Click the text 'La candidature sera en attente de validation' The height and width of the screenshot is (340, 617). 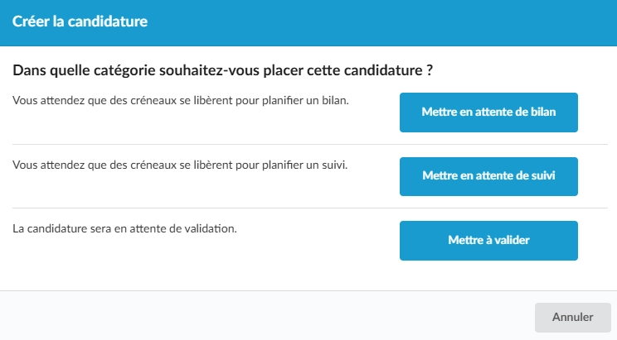(x=124, y=228)
